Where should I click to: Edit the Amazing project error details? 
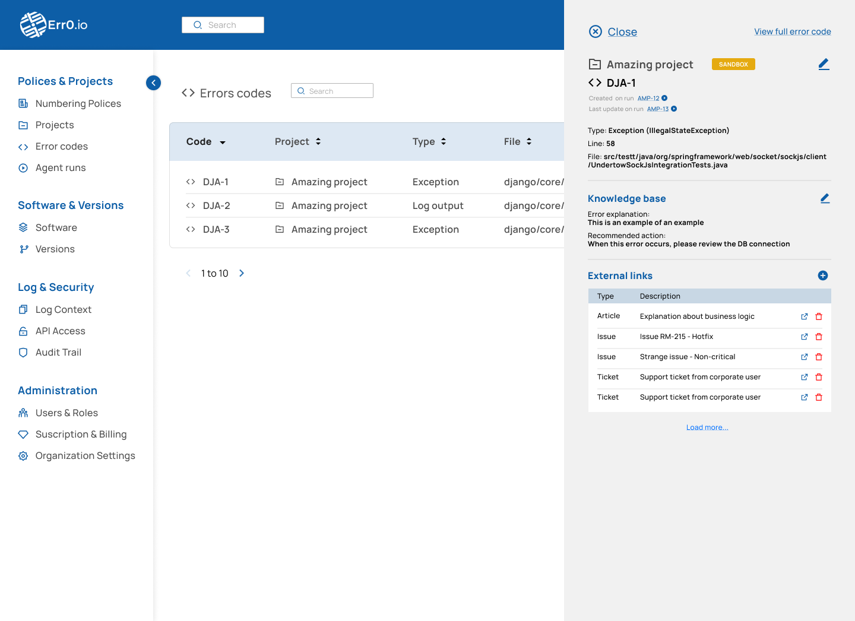[824, 64]
